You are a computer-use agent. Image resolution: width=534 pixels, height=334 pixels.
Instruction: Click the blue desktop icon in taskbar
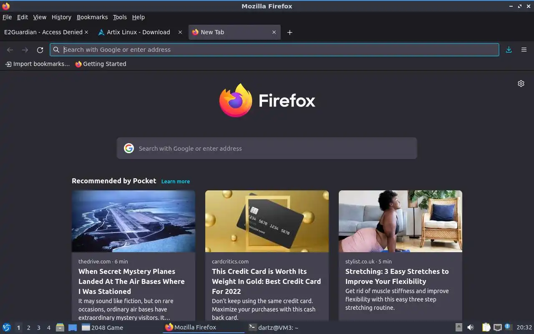pos(73,327)
